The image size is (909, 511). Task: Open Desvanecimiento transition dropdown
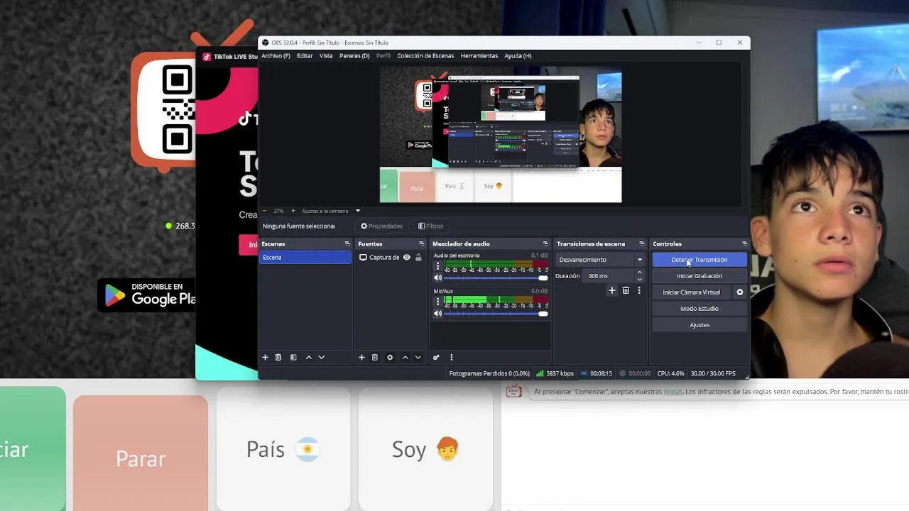pyautogui.click(x=600, y=260)
